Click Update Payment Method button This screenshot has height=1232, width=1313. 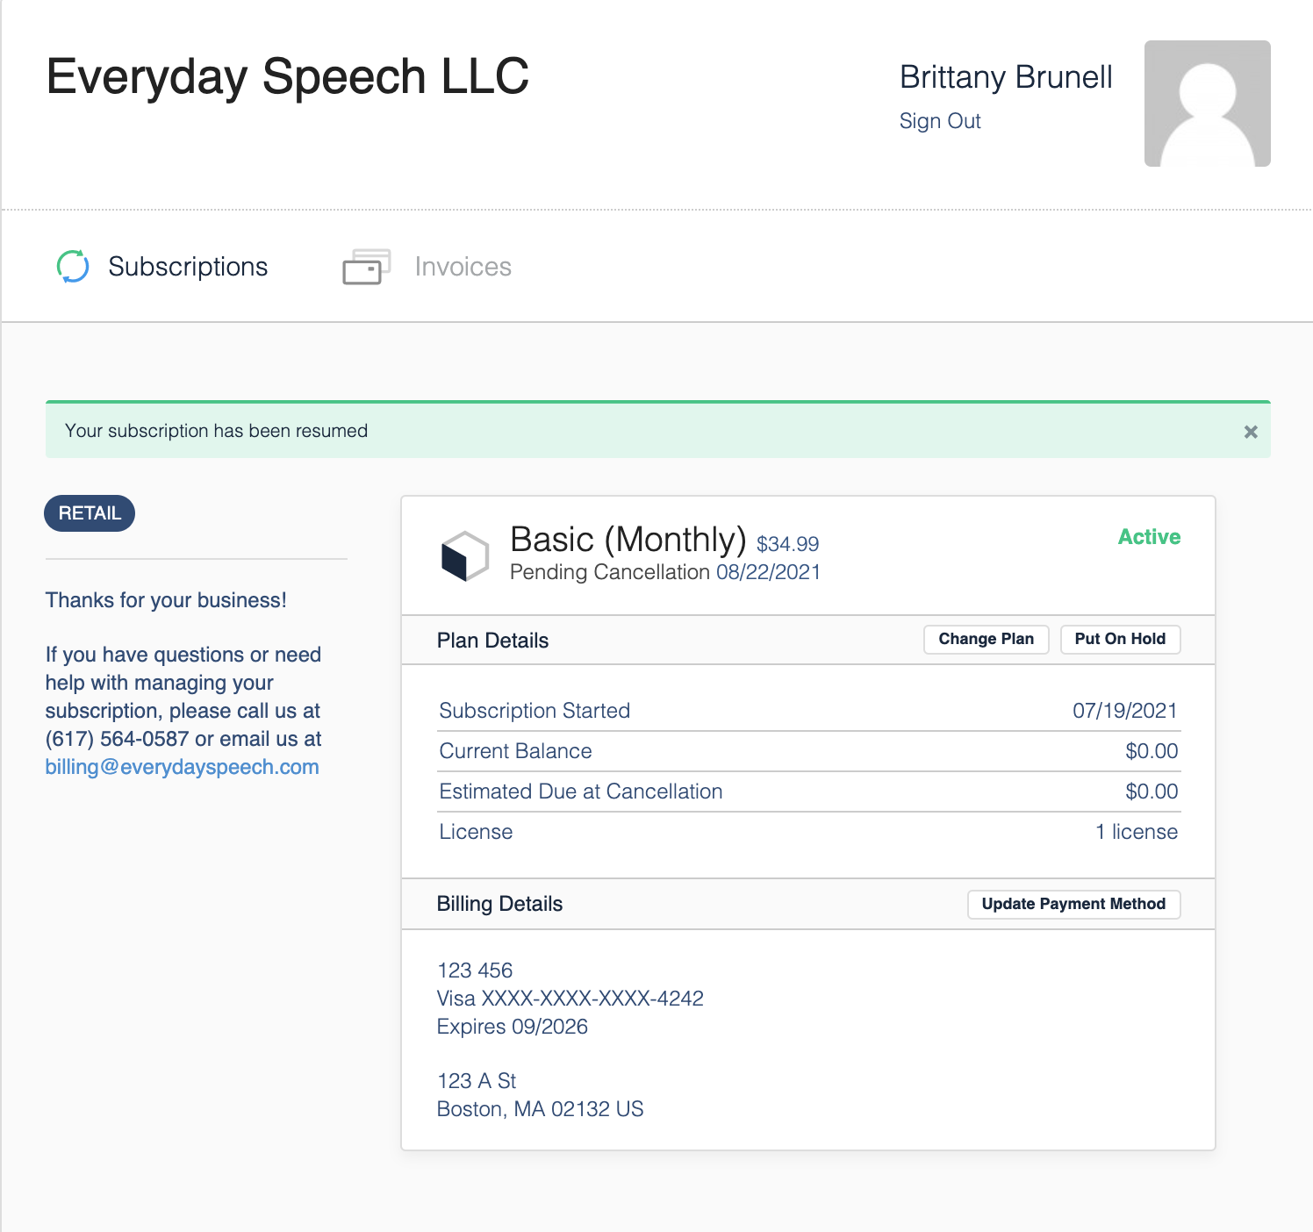tap(1073, 904)
